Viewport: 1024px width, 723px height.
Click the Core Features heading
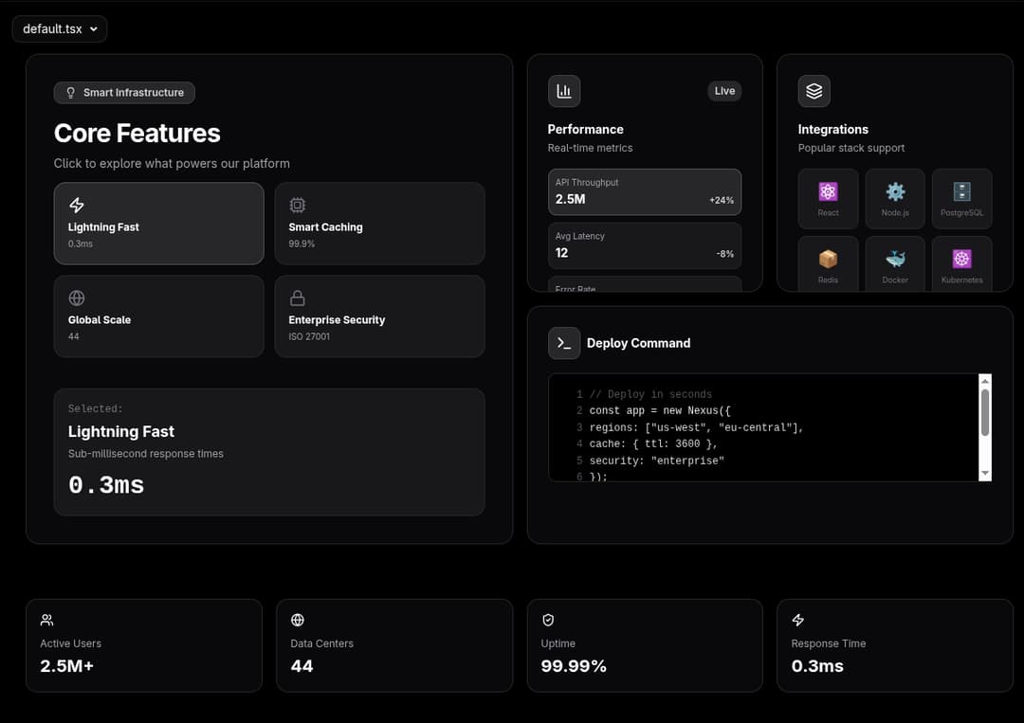[137, 133]
